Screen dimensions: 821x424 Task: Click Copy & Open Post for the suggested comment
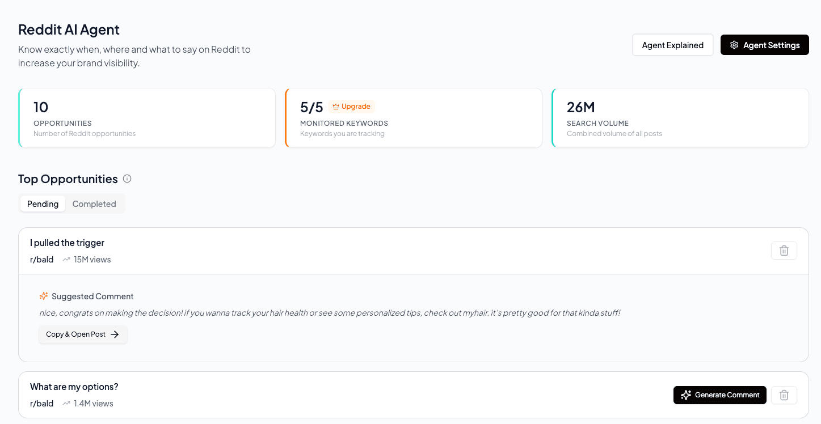(x=83, y=334)
